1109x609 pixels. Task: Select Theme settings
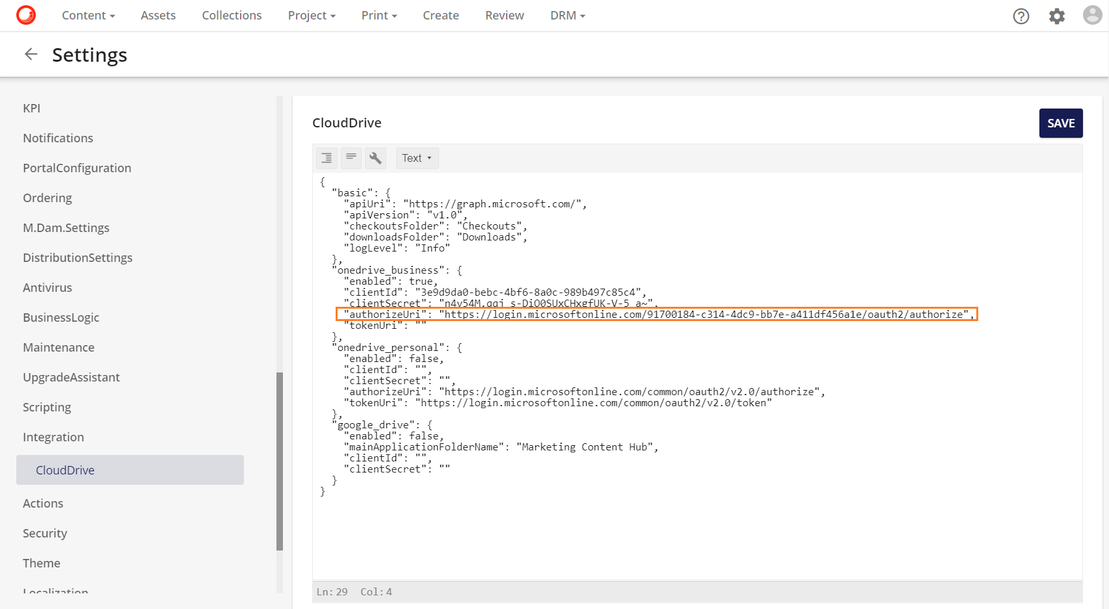(42, 563)
